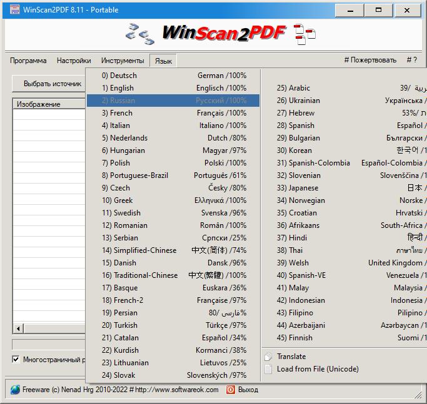The image size is (427, 404).
Task: Select 15) Danish language
Action: point(173,263)
